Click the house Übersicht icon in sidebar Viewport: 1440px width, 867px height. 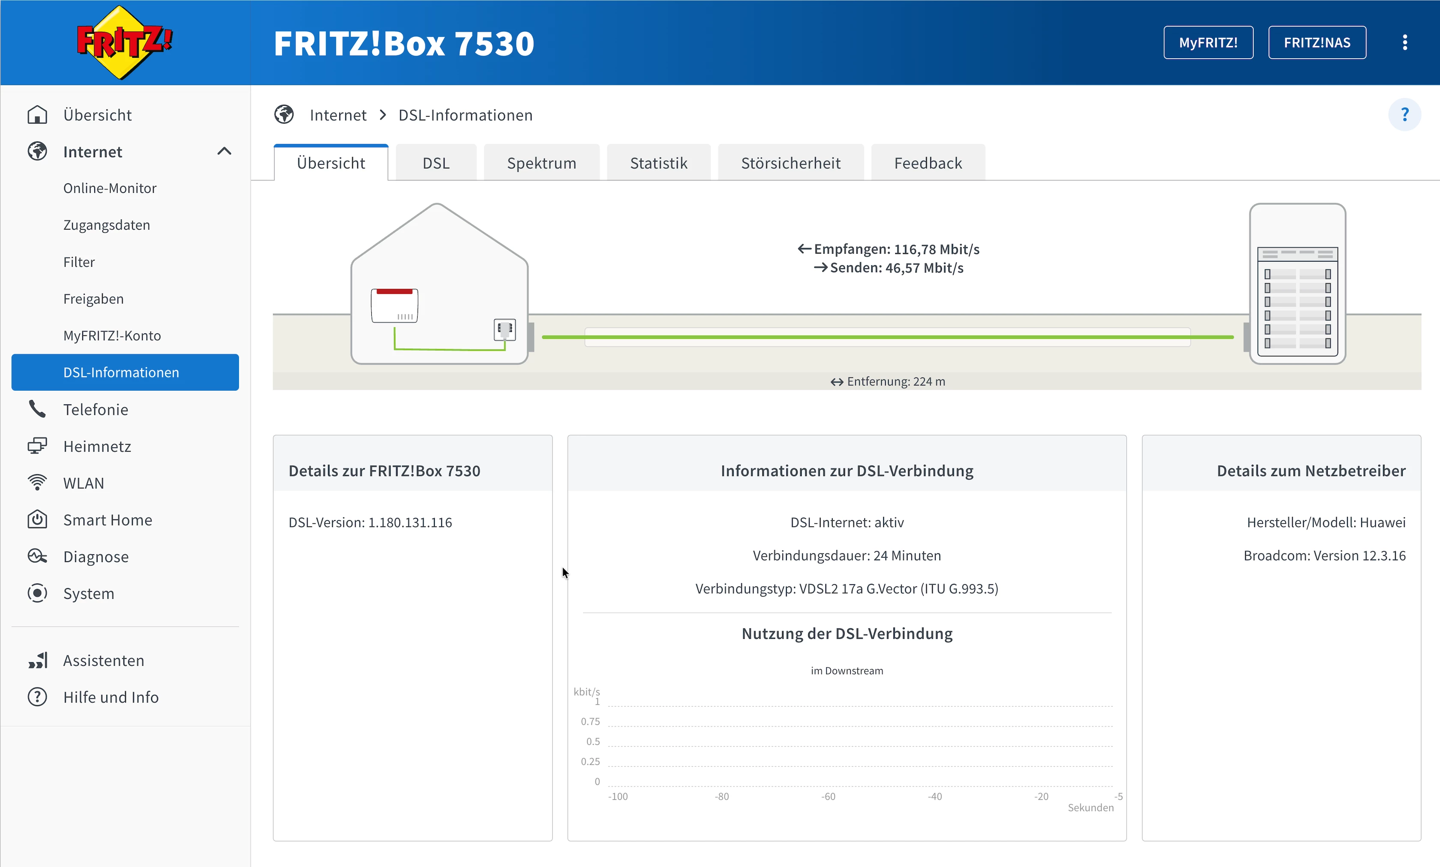point(37,114)
